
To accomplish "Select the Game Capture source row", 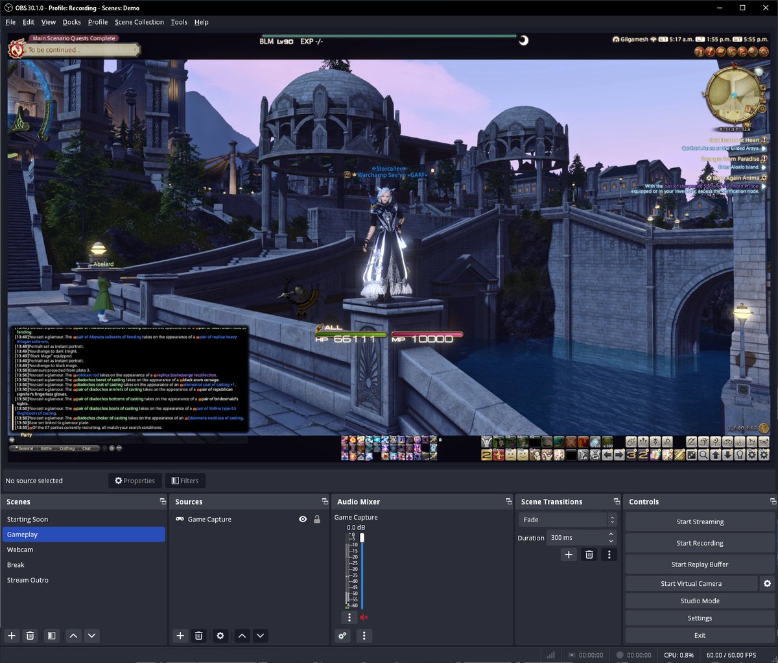I will point(249,519).
